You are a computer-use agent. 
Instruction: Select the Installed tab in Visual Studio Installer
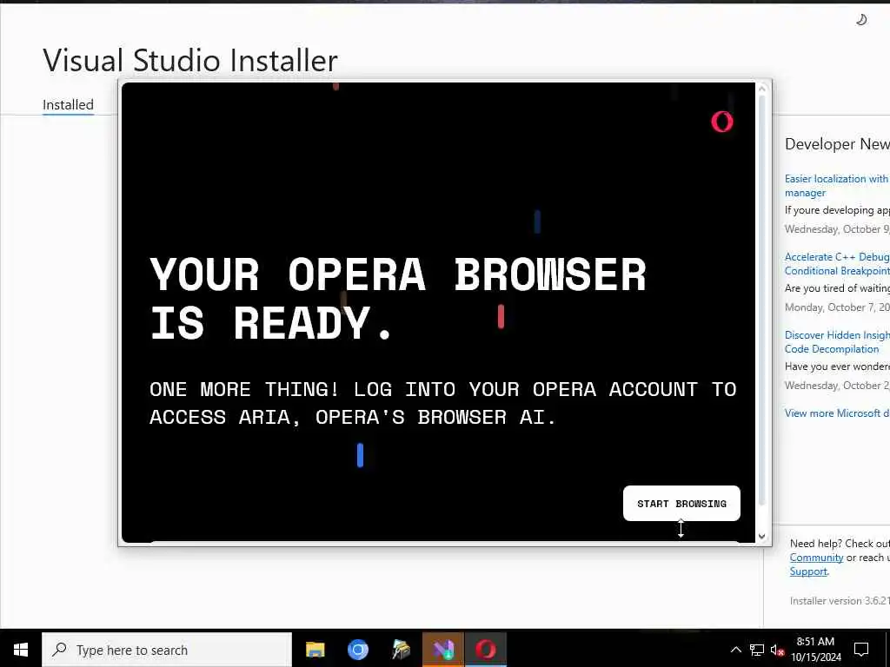68,105
